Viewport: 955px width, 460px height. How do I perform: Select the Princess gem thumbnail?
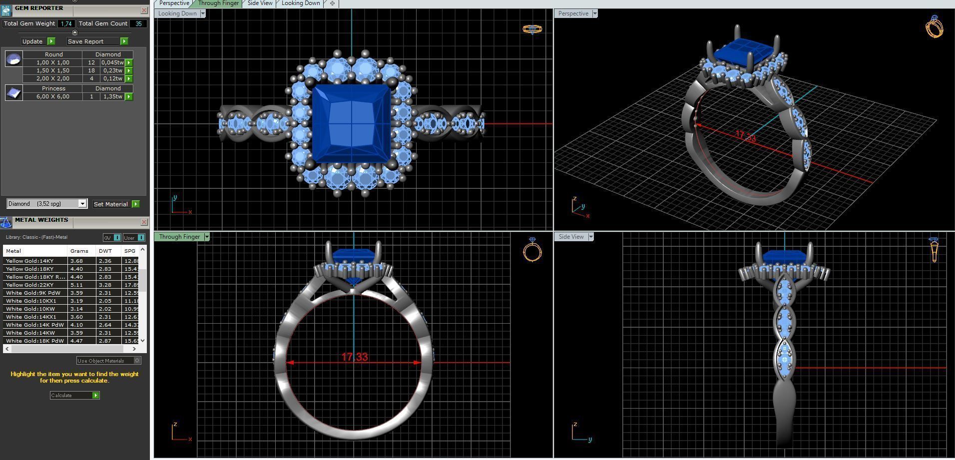tap(13, 92)
